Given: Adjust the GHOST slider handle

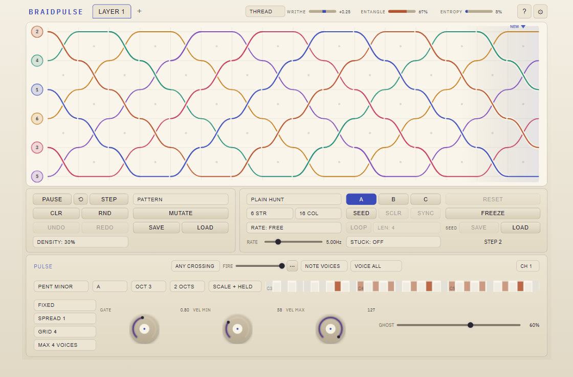Looking at the screenshot, I should pos(471,325).
